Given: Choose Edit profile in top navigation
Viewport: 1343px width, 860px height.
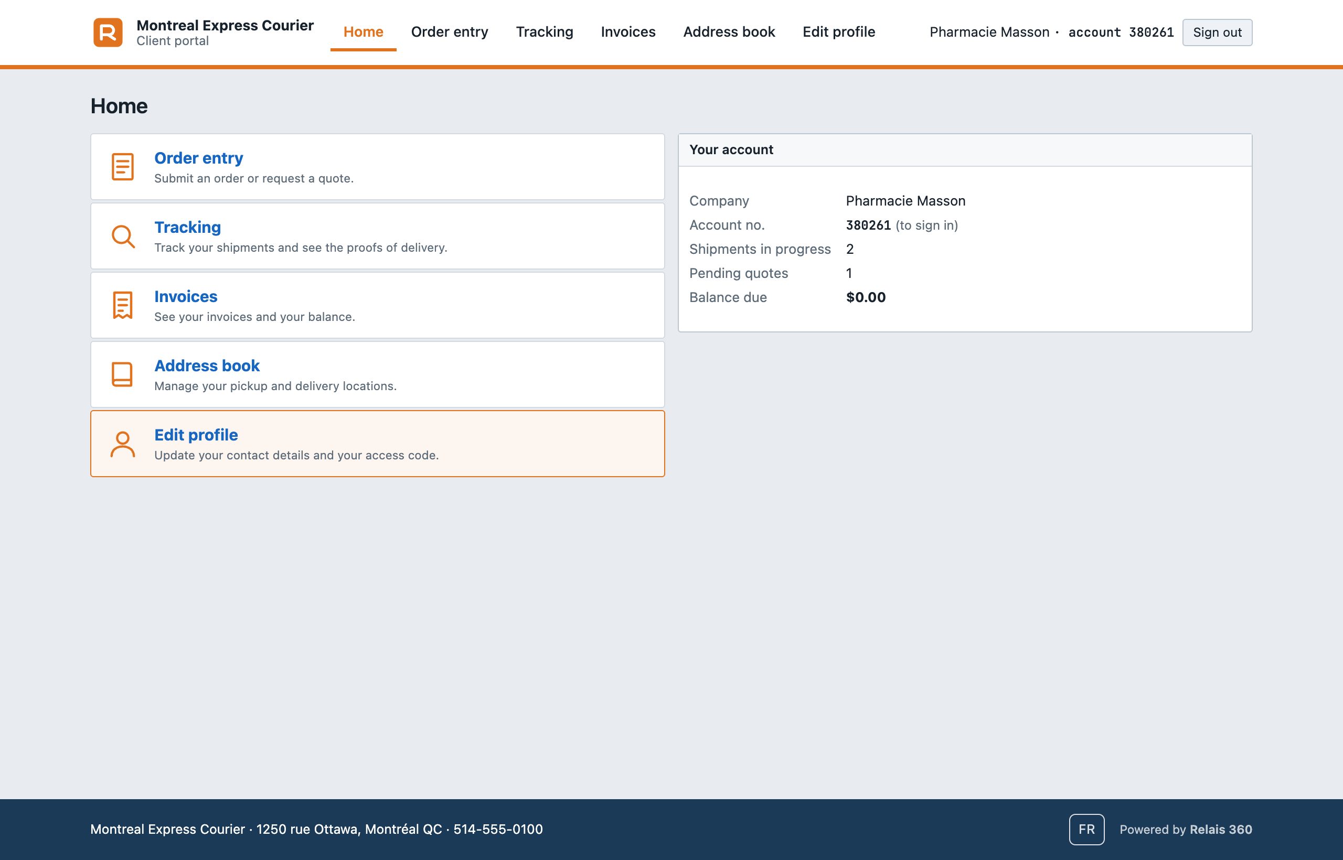Looking at the screenshot, I should point(838,32).
